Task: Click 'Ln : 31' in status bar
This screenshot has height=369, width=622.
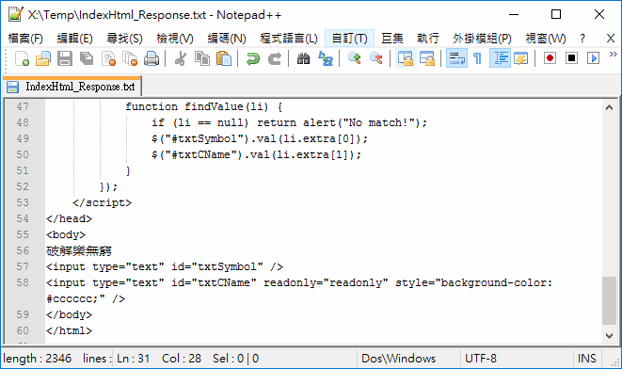Action: click(134, 359)
